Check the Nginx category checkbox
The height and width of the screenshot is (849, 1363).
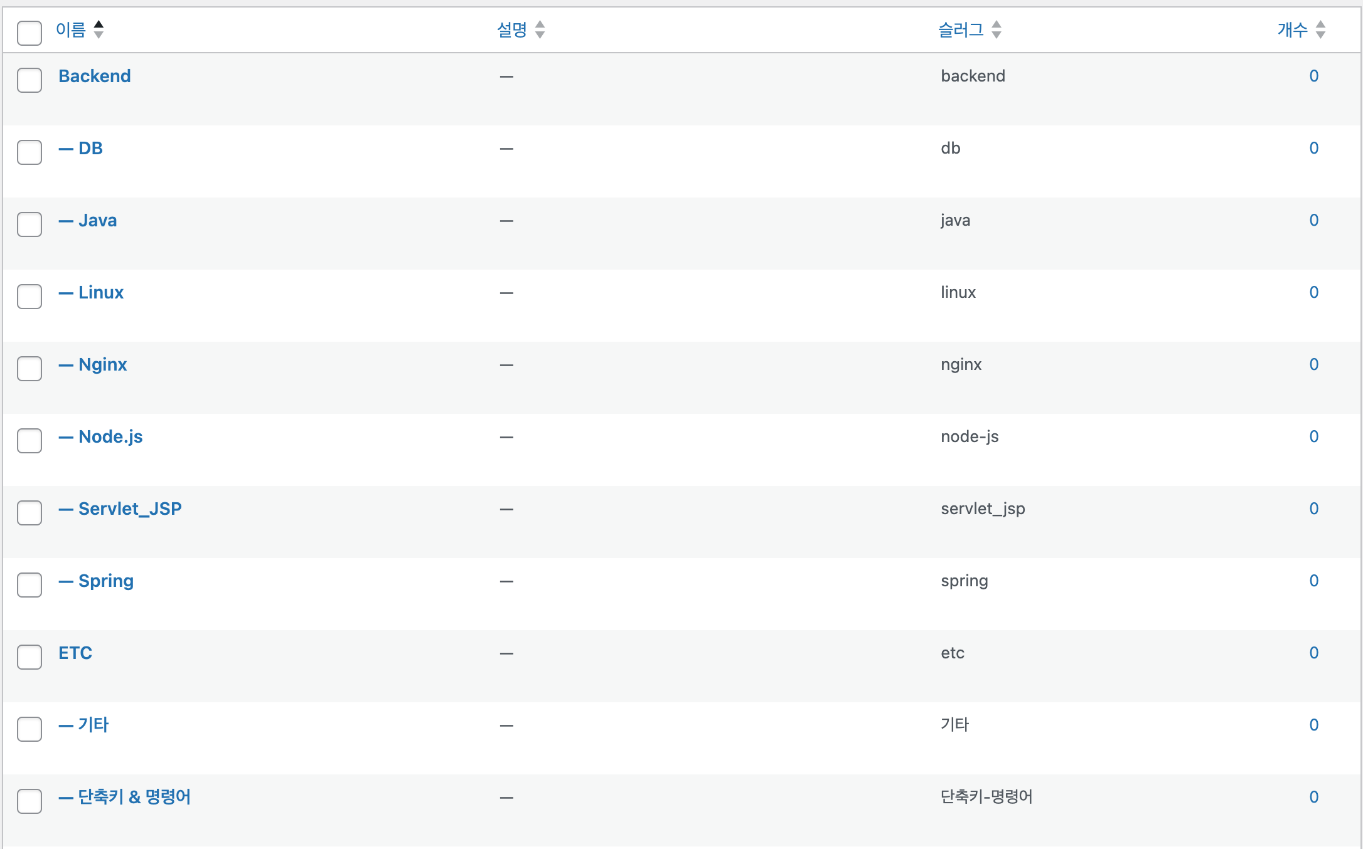click(x=29, y=368)
